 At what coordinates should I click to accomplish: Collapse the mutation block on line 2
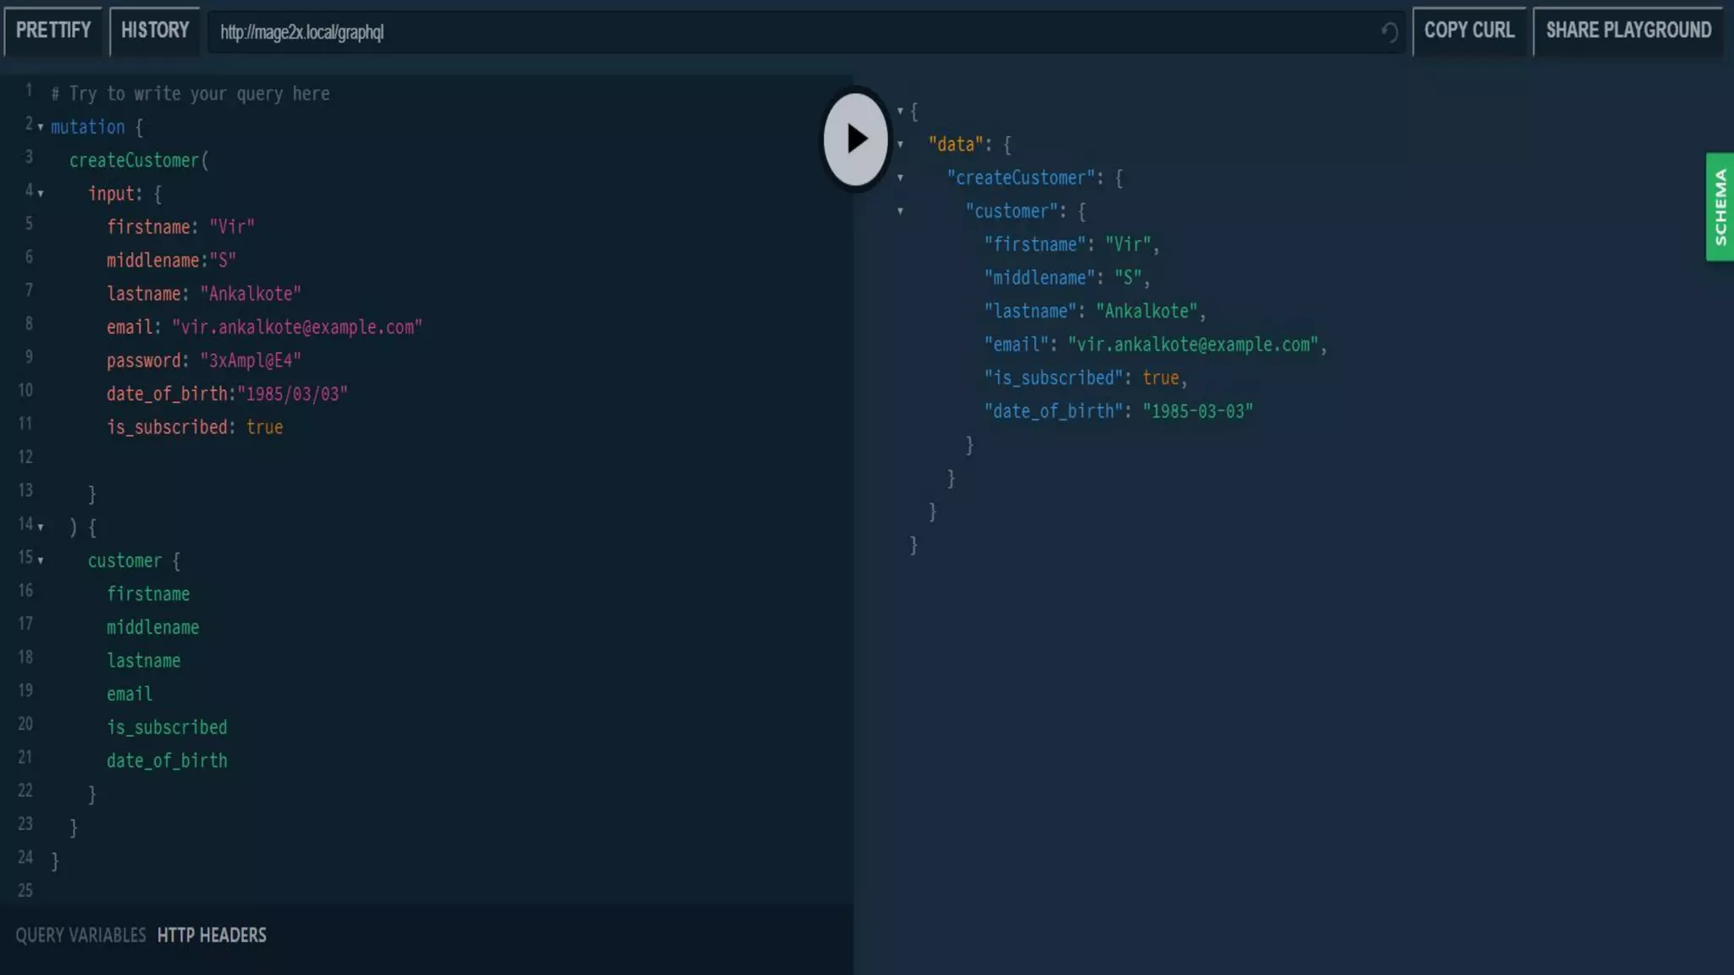41,128
